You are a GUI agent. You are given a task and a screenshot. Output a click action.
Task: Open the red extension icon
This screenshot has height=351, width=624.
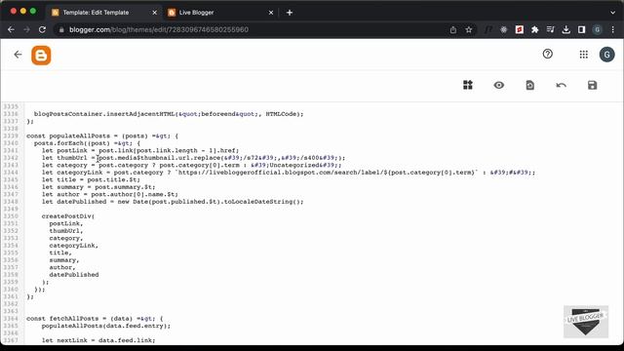[x=520, y=29]
